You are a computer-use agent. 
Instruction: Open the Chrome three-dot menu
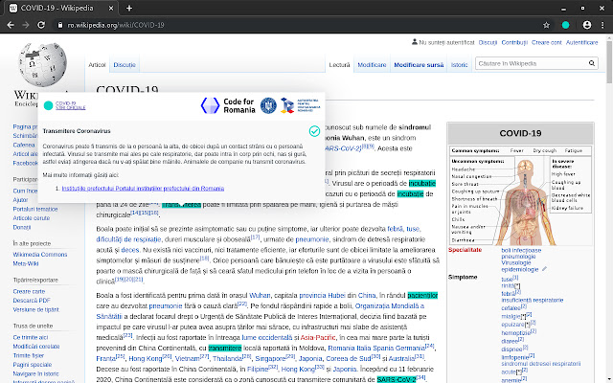602,24
